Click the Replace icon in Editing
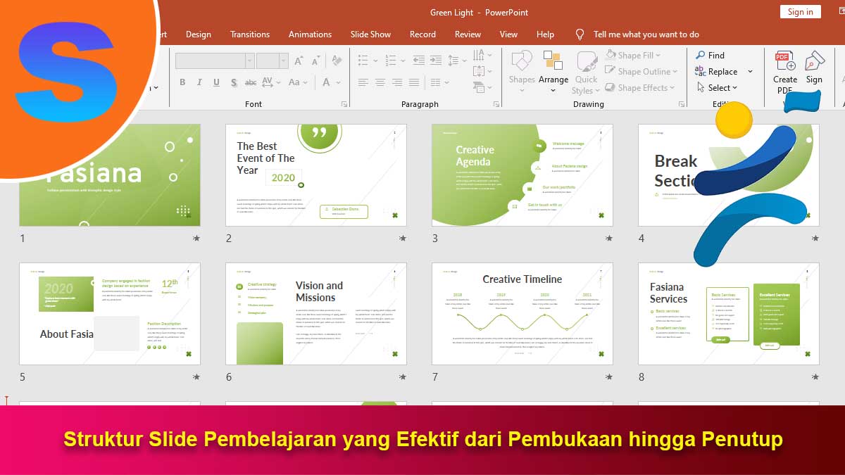845x475 pixels. (x=701, y=71)
